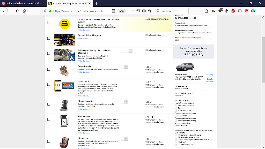Open the Firefox library icon
The image size is (265, 149).
pyautogui.click(x=214, y=11)
